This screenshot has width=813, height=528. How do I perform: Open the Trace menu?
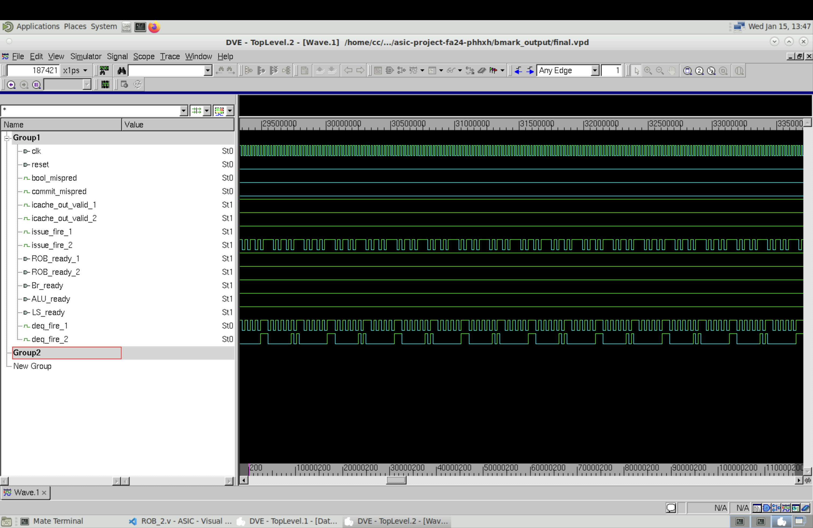(170, 56)
